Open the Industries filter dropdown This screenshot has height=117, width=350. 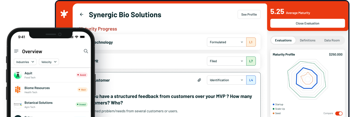(x=25, y=62)
